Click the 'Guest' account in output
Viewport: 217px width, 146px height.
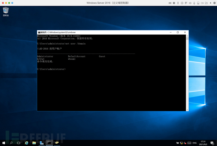coord(102,56)
